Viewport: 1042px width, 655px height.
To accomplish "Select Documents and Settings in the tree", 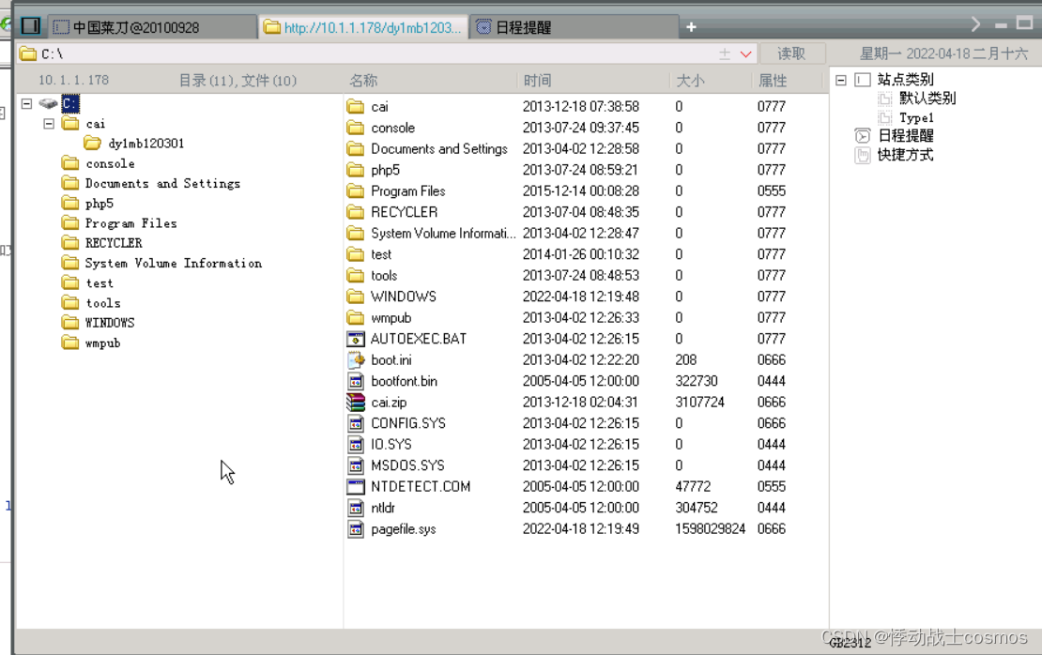I will (151, 183).
